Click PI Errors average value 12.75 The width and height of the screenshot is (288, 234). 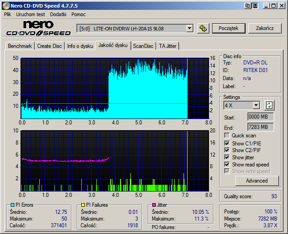point(61,212)
